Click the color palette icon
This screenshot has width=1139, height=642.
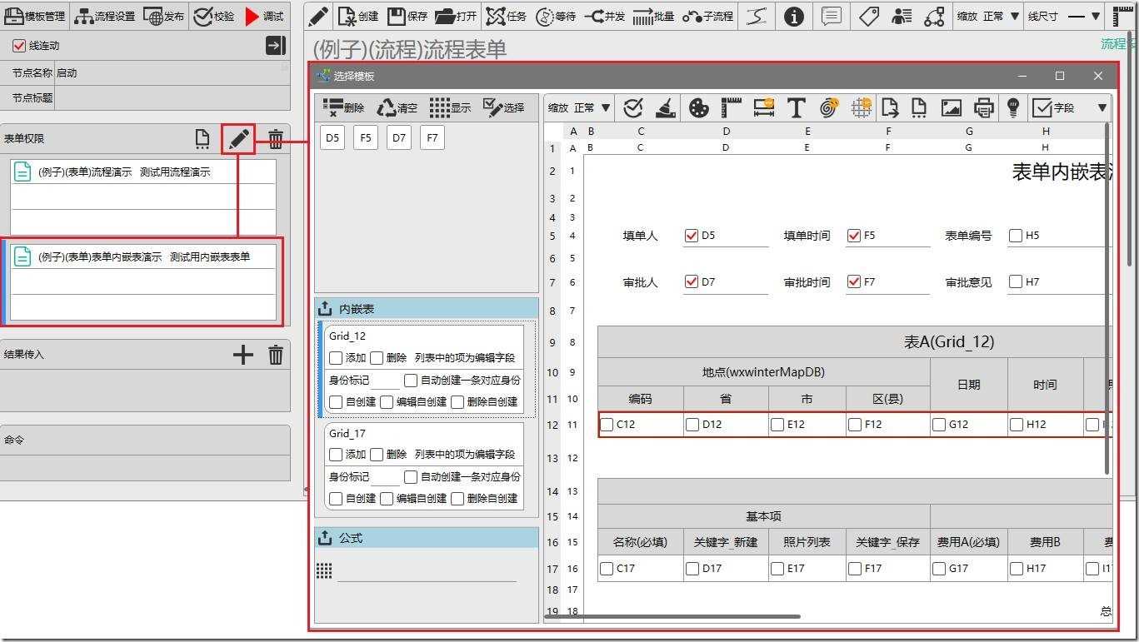pyautogui.click(x=698, y=107)
